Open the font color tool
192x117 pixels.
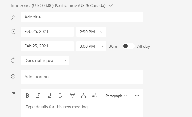[83, 96]
